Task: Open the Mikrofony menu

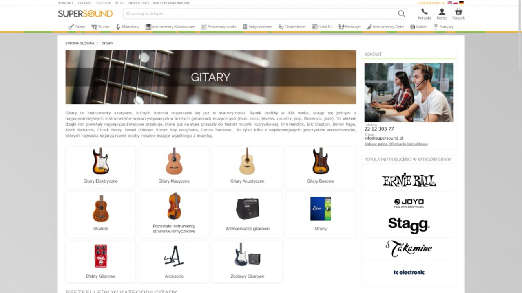Action: click(x=128, y=27)
